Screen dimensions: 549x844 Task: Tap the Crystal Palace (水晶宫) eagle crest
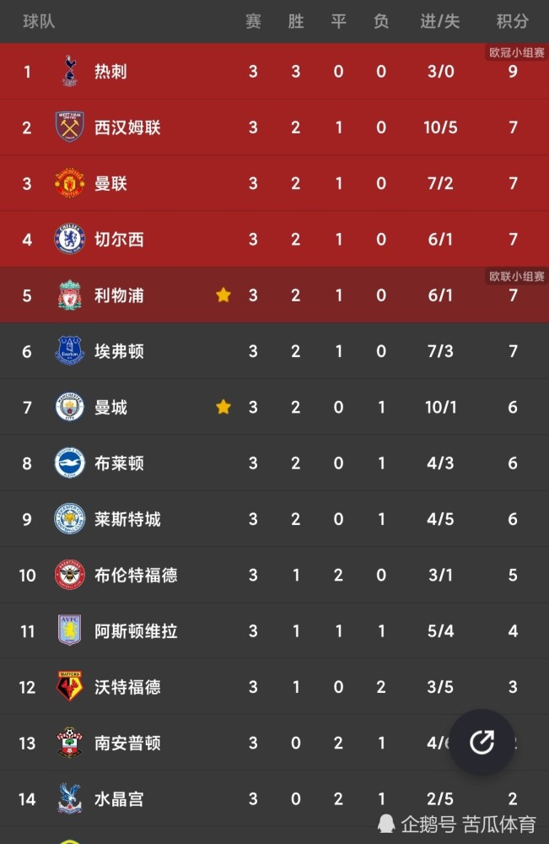(x=70, y=798)
